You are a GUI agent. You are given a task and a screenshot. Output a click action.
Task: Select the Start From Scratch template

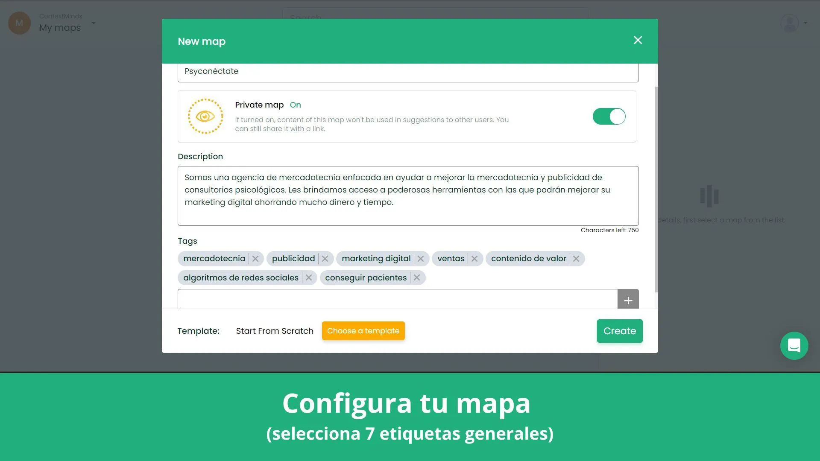tap(274, 330)
